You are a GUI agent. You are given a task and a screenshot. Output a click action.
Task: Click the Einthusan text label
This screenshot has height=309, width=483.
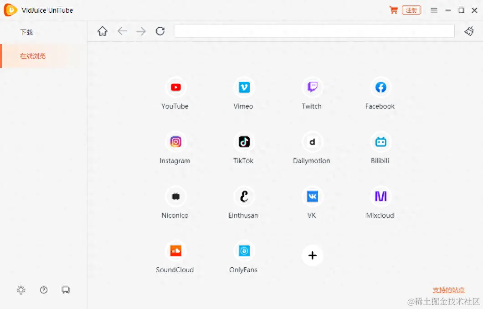click(x=243, y=215)
